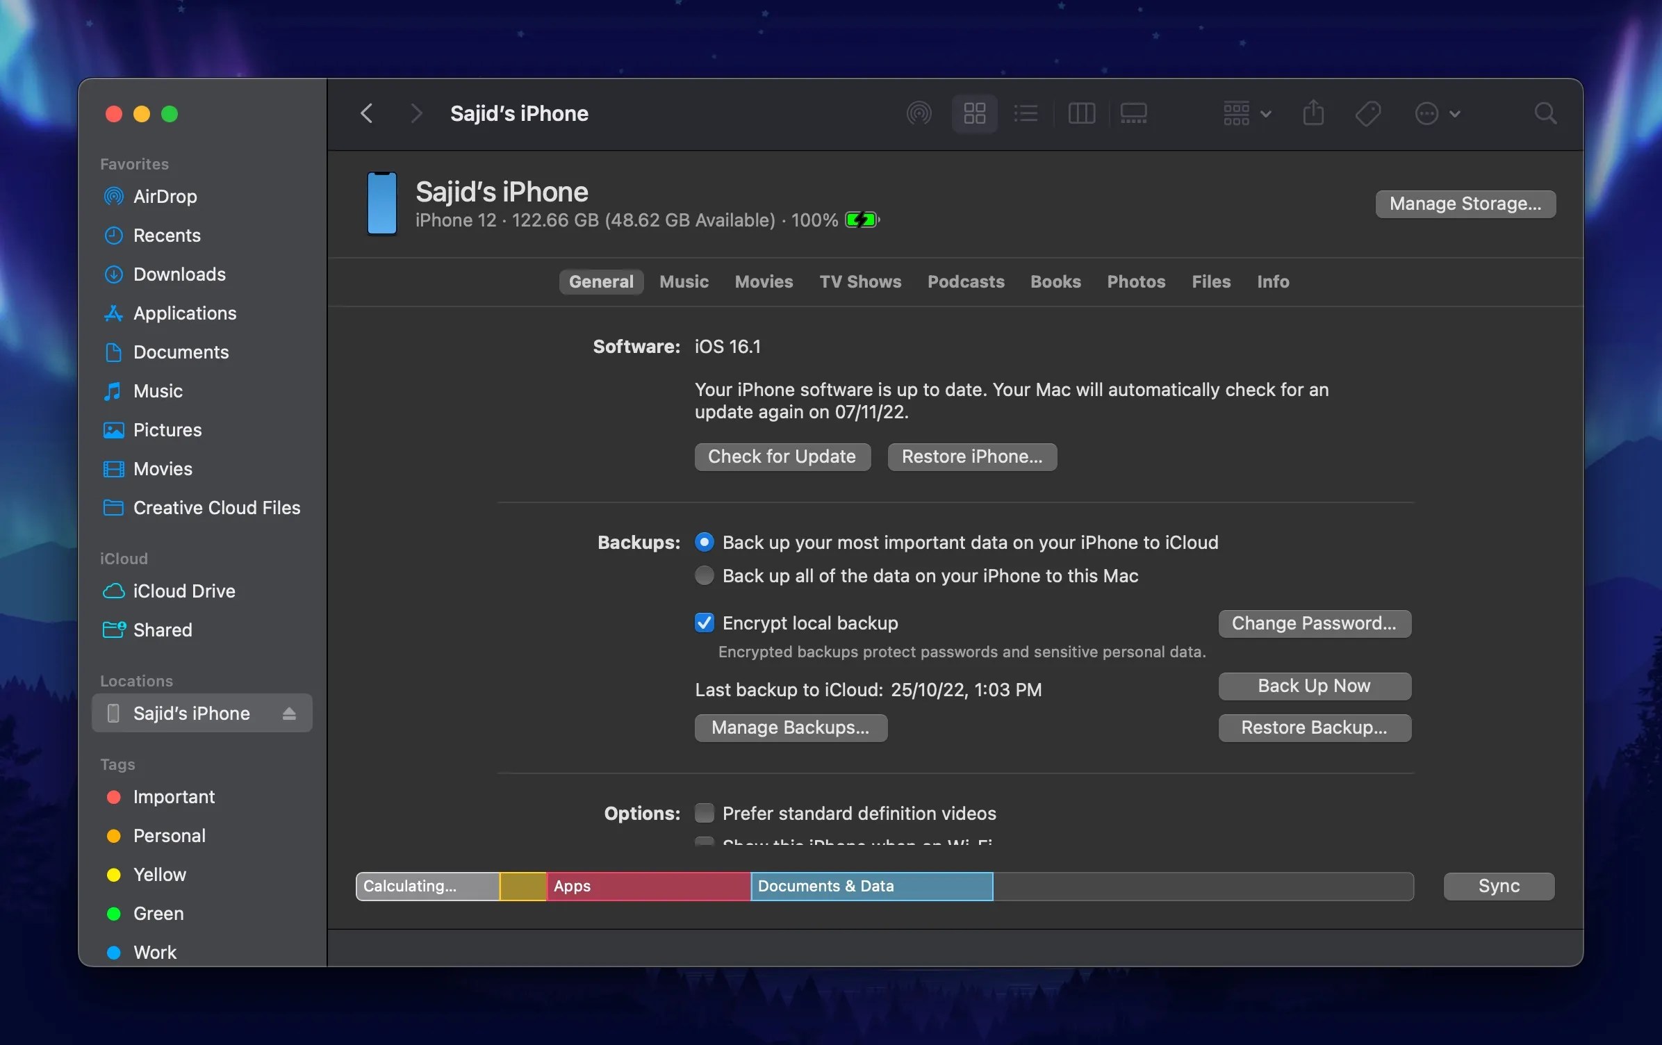Click the Tags toolbar icon
Viewport: 1662px width, 1045px height.
click(x=1366, y=113)
